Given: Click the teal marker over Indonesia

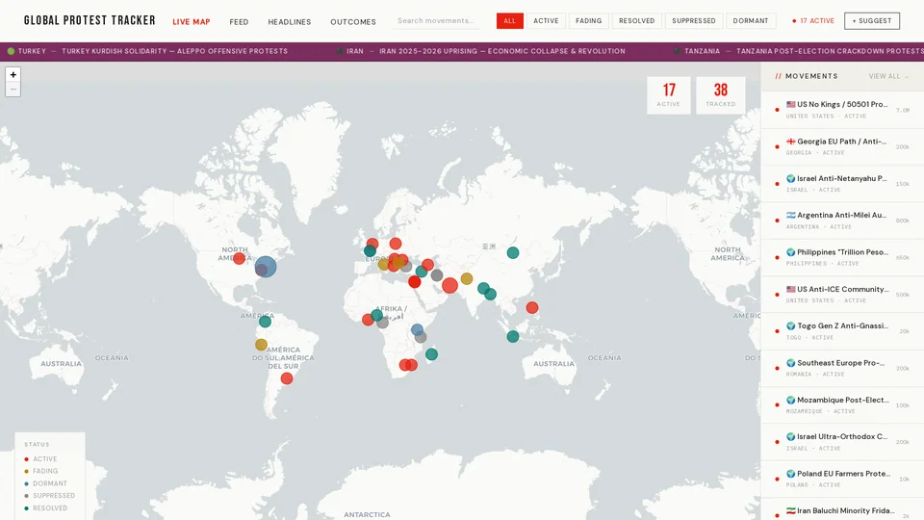Looking at the screenshot, I should pyautogui.click(x=513, y=337).
